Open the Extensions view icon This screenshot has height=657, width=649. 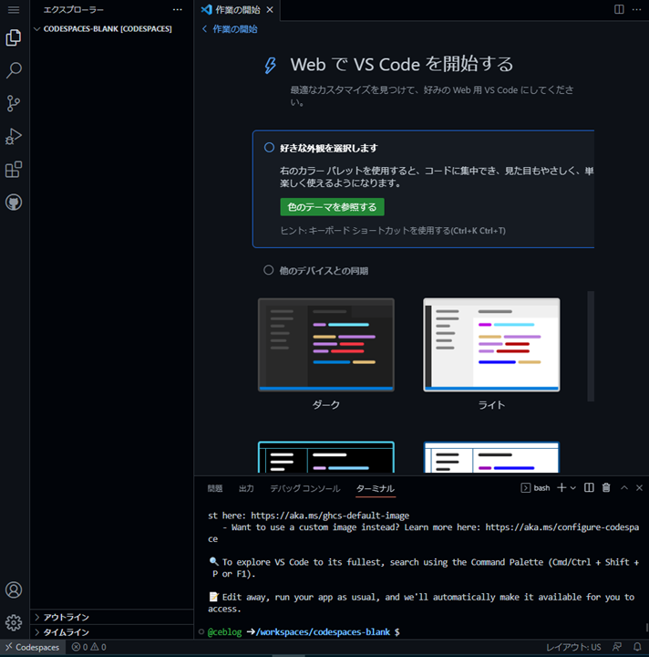click(x=14, y=170)
